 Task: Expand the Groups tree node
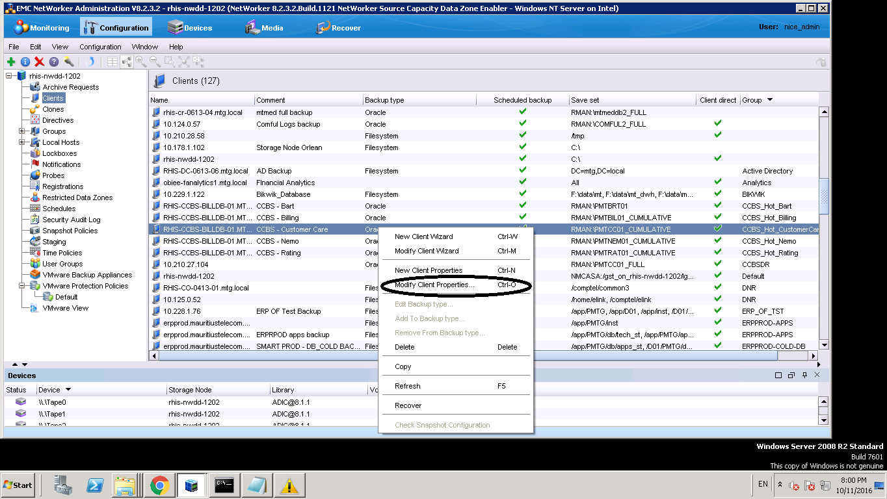point(21,131)
